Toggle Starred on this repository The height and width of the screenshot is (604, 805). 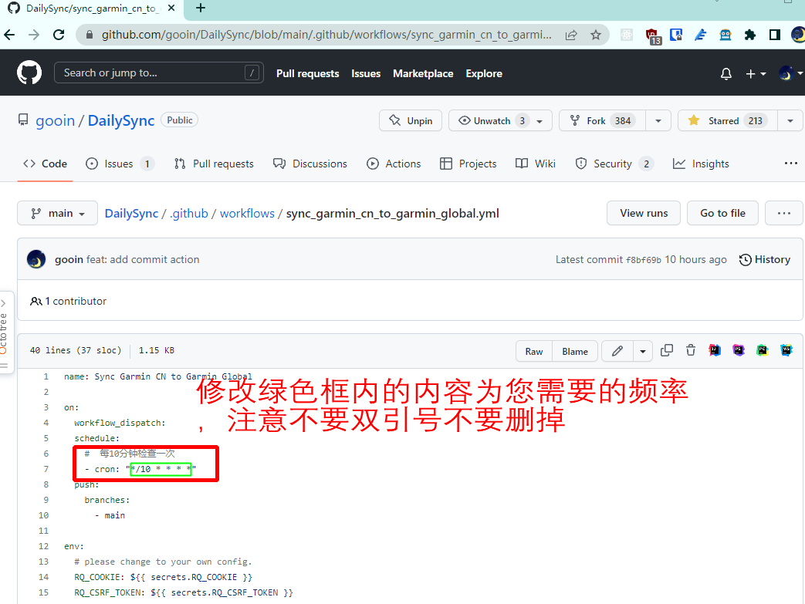pos(728,121)
